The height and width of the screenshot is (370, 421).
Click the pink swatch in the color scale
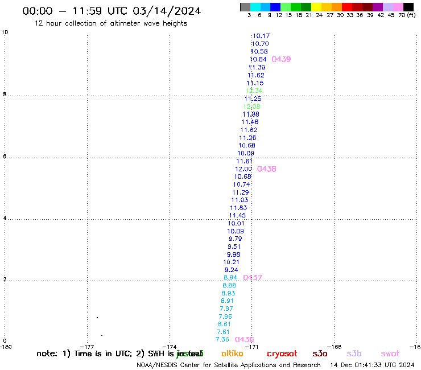pyautogui.click(x=398, y=7)
